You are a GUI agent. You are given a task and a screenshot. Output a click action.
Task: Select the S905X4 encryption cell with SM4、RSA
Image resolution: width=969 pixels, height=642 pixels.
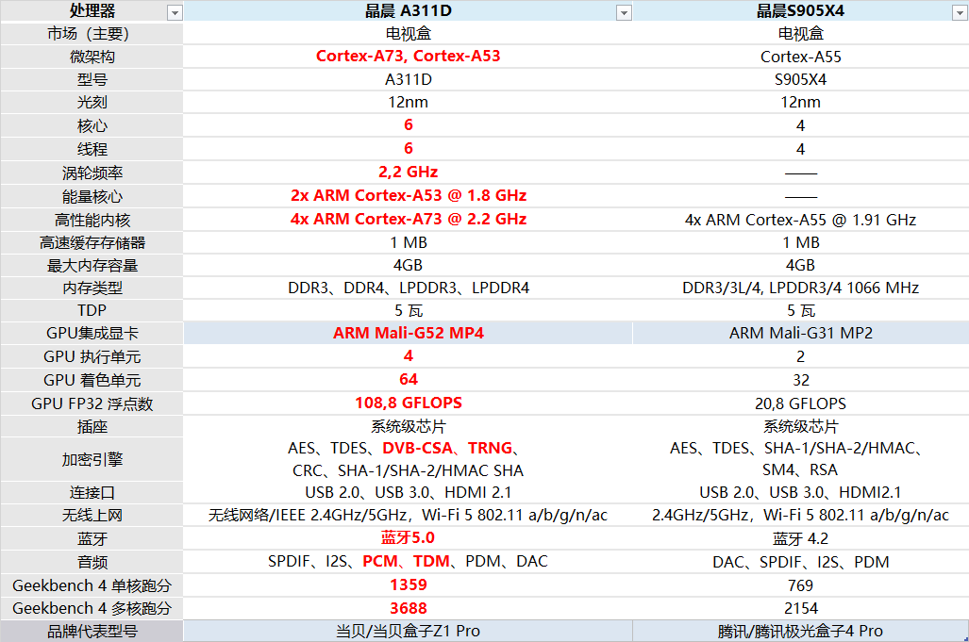pos(800,459)
